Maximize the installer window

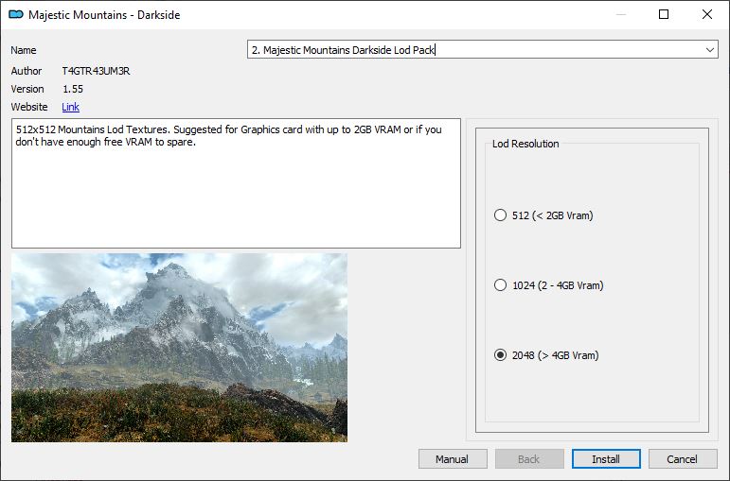click(x=664, y=14)
